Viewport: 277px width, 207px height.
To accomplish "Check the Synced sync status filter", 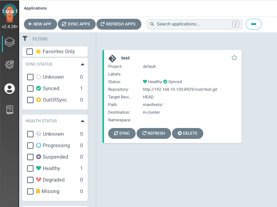I will tap(30, 89).
